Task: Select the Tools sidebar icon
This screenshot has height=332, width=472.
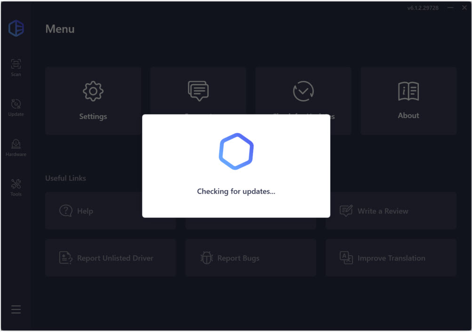Action: tap(16, 187)
